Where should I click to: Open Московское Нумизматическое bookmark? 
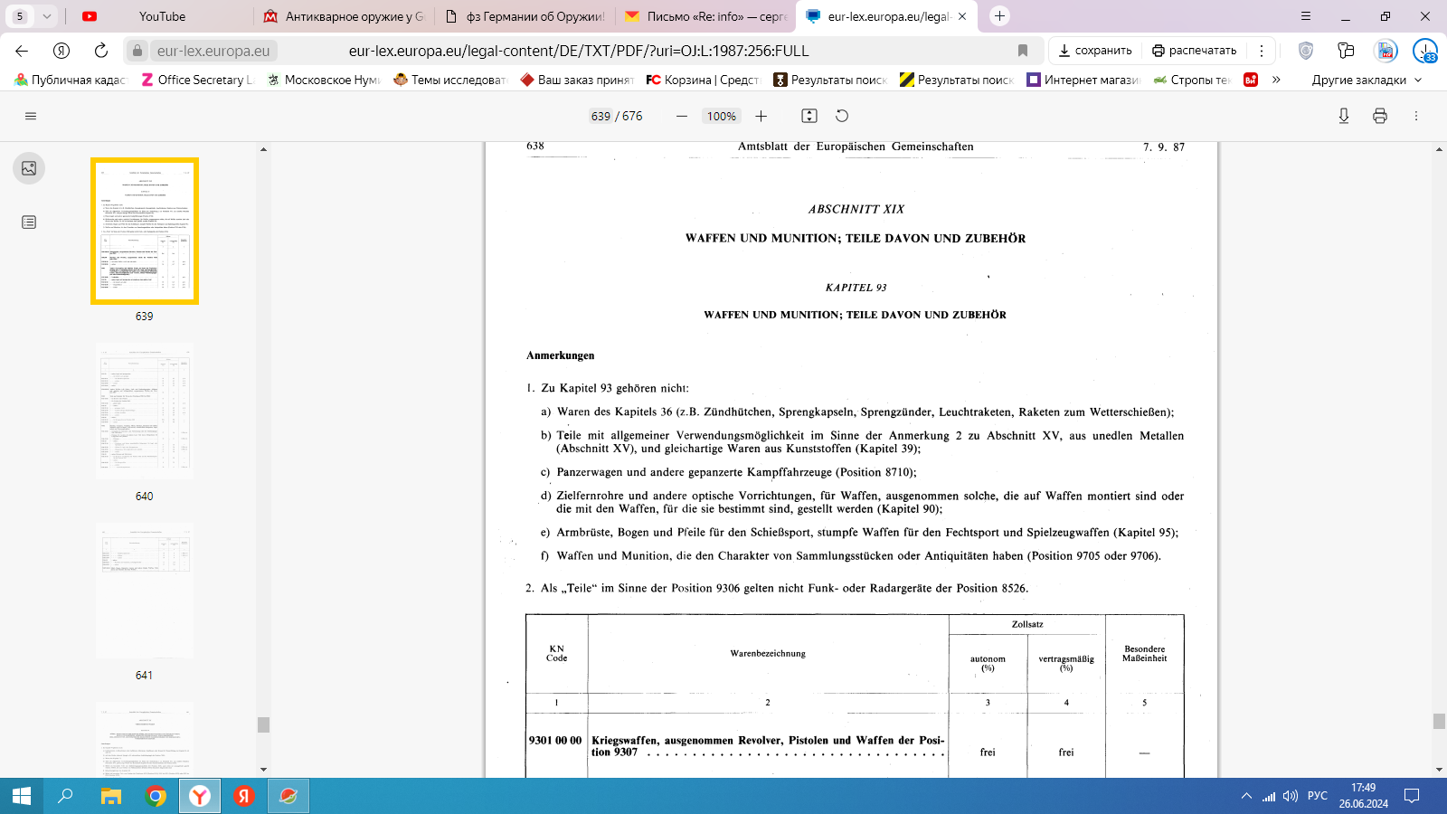(324, 80)
